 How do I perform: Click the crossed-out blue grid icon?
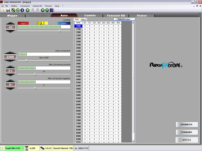click(x=52, y=10)
